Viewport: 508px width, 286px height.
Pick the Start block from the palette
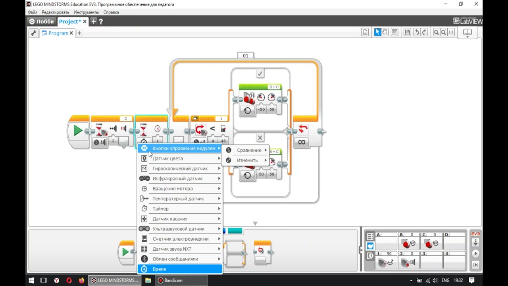[x=126, y=252]
